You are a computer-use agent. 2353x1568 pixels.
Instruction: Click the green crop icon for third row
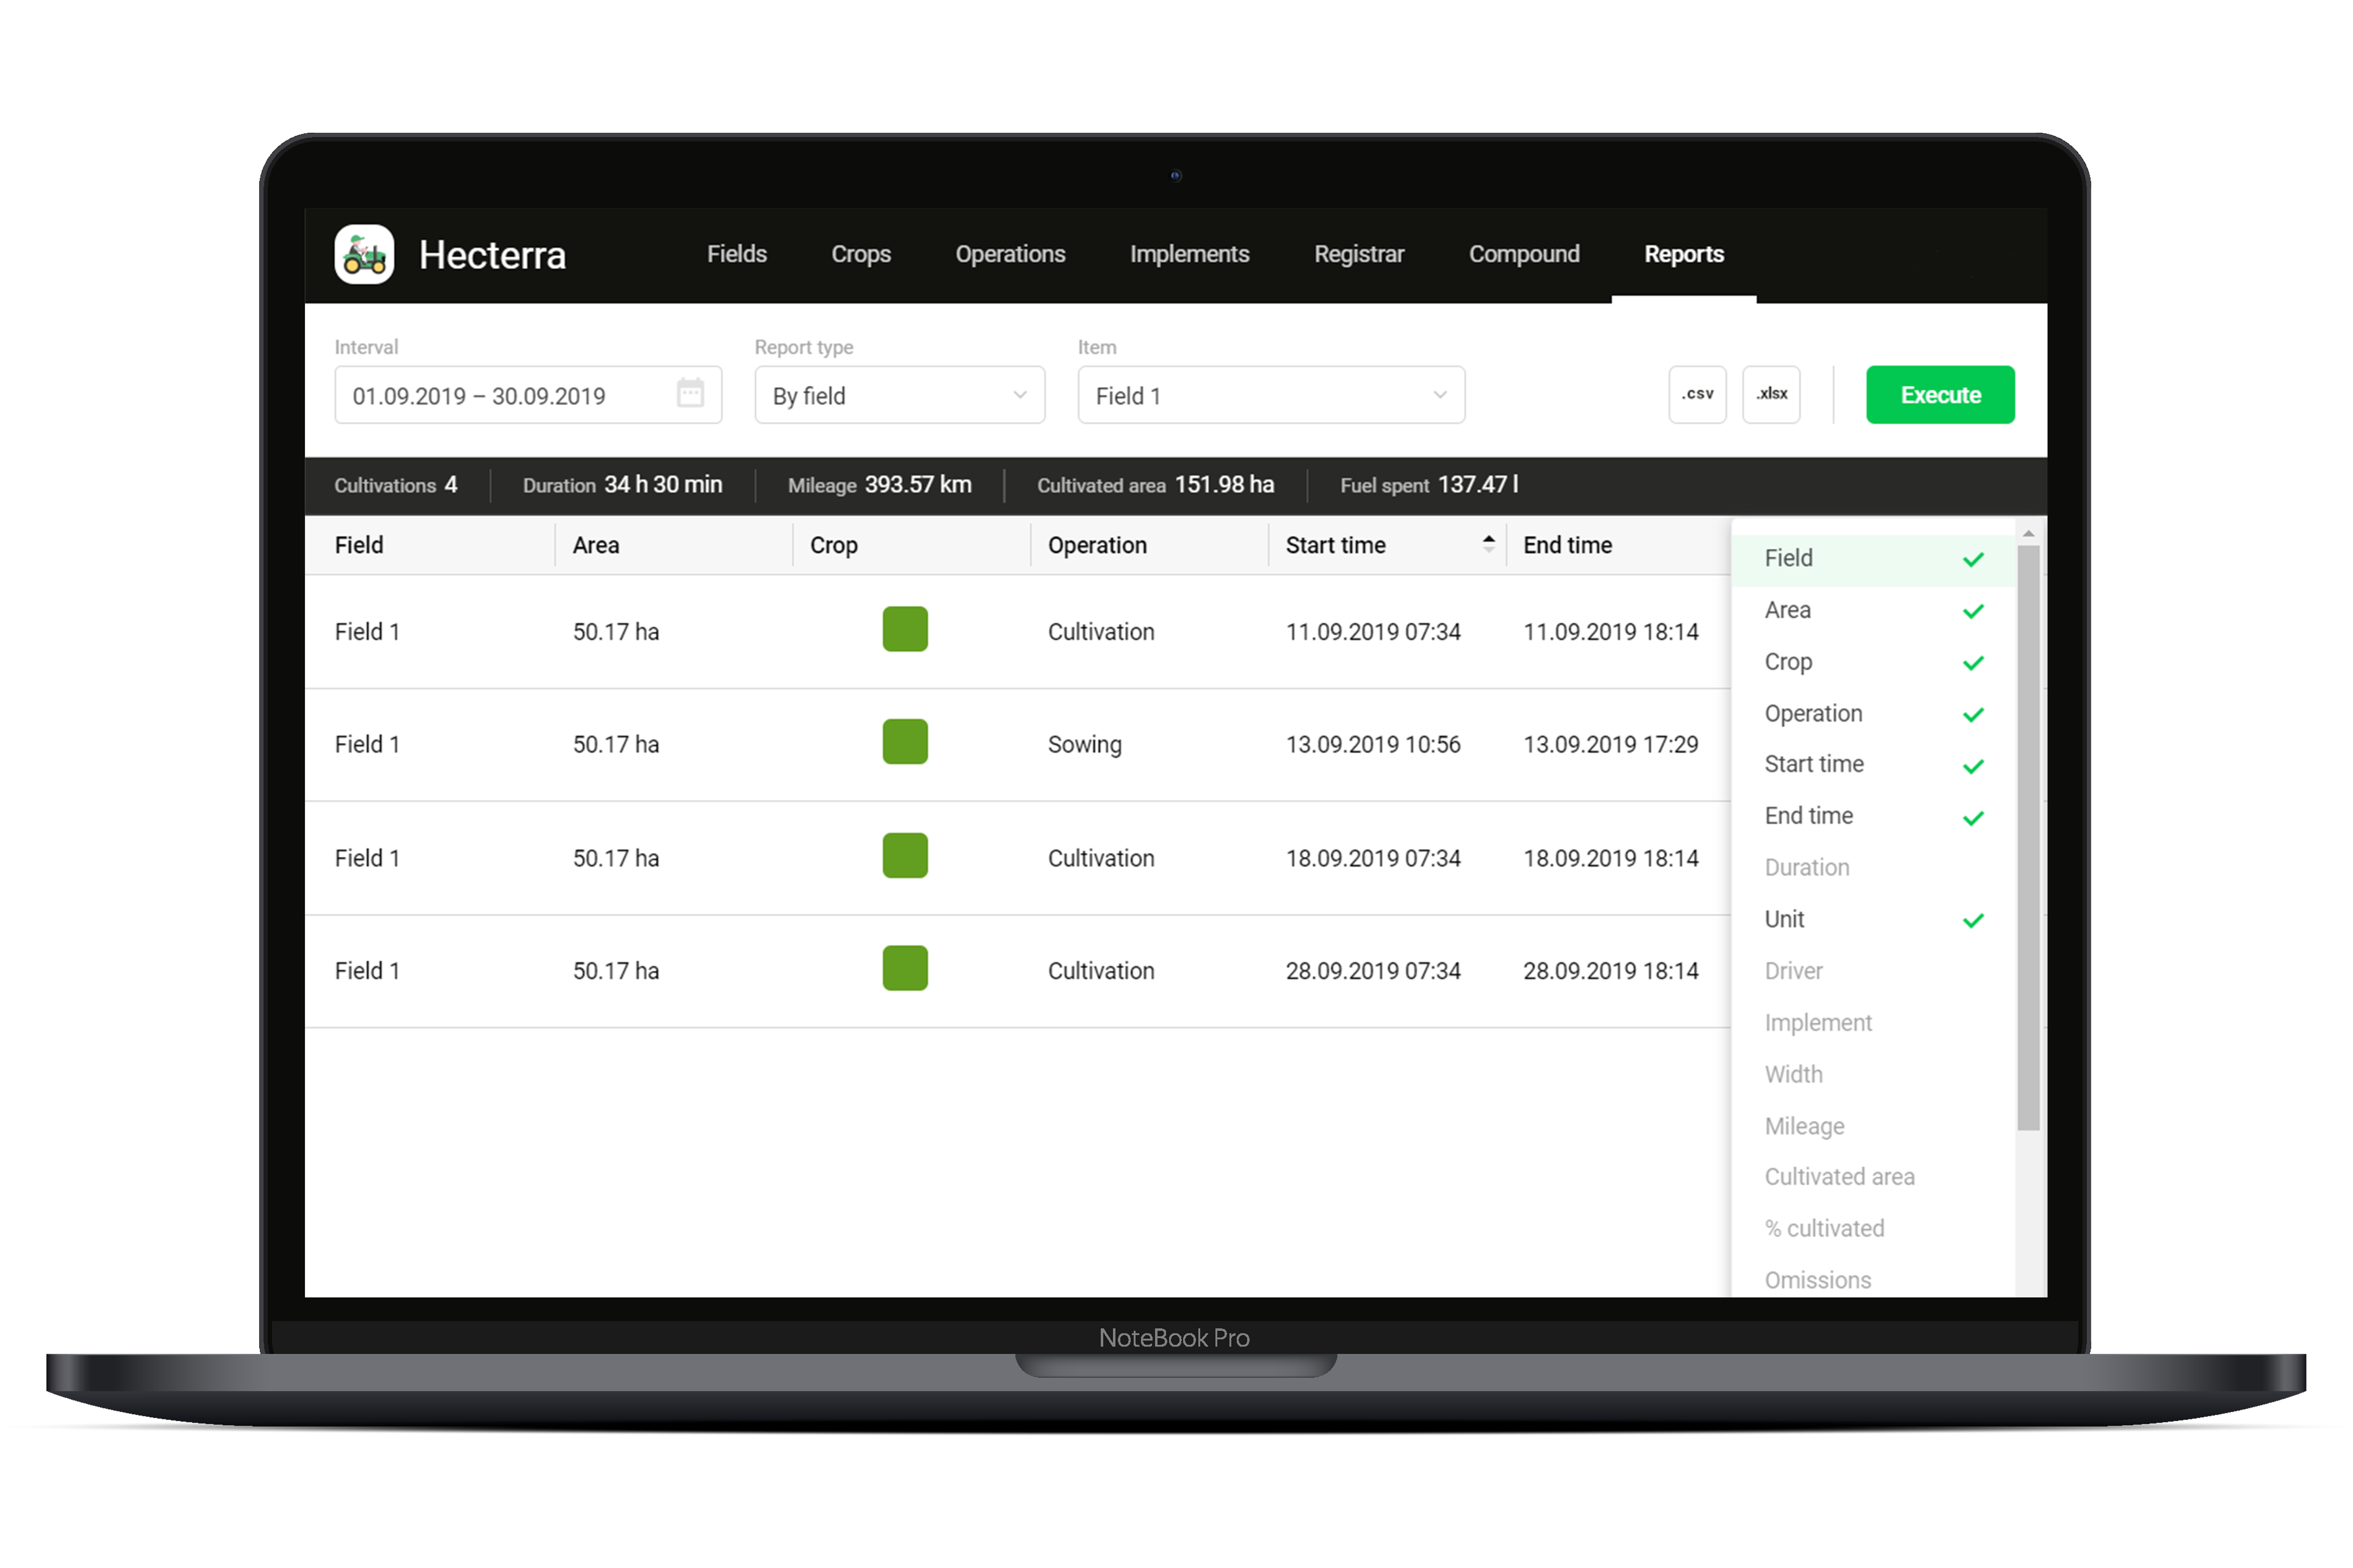point(903,858)
